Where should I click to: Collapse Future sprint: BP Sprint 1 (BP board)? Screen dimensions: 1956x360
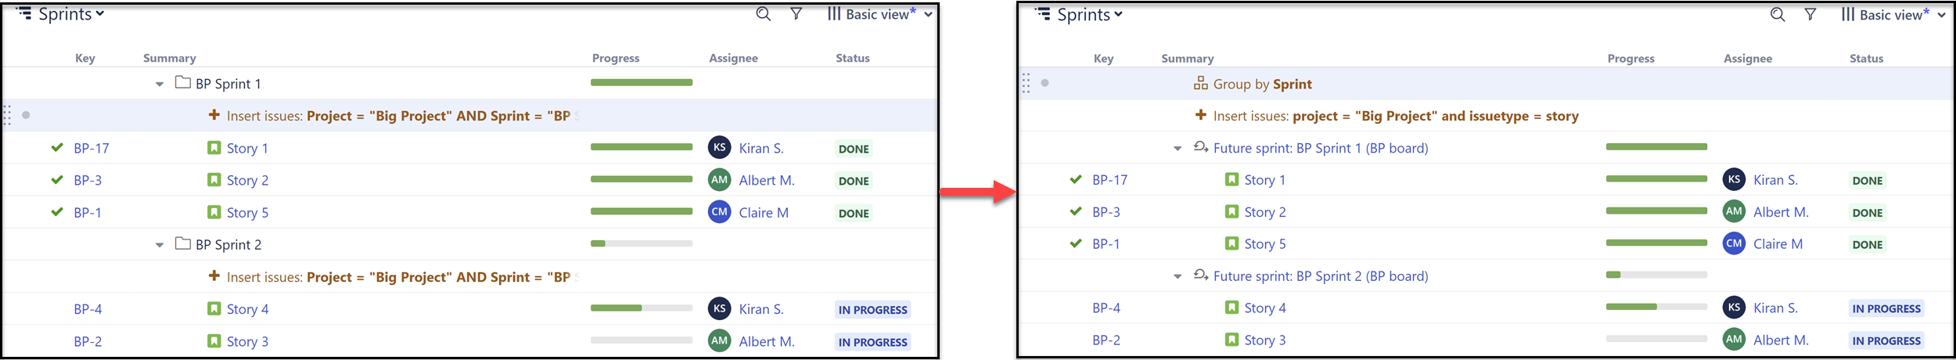1178,149
